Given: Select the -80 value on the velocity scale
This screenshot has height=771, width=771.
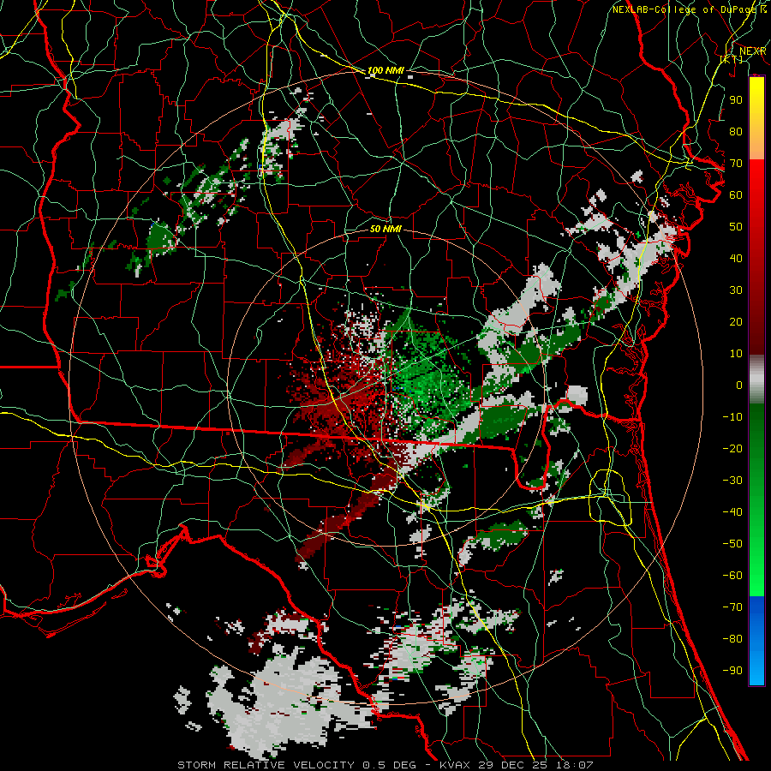Looking at the screenshot, I should pos(732,639).
